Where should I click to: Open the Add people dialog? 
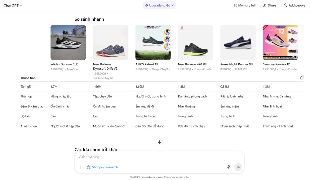[294, 6]
